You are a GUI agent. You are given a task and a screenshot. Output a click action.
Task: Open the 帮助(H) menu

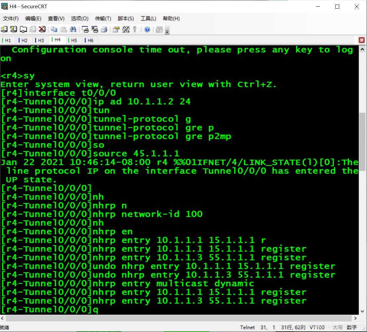(171, 18)
